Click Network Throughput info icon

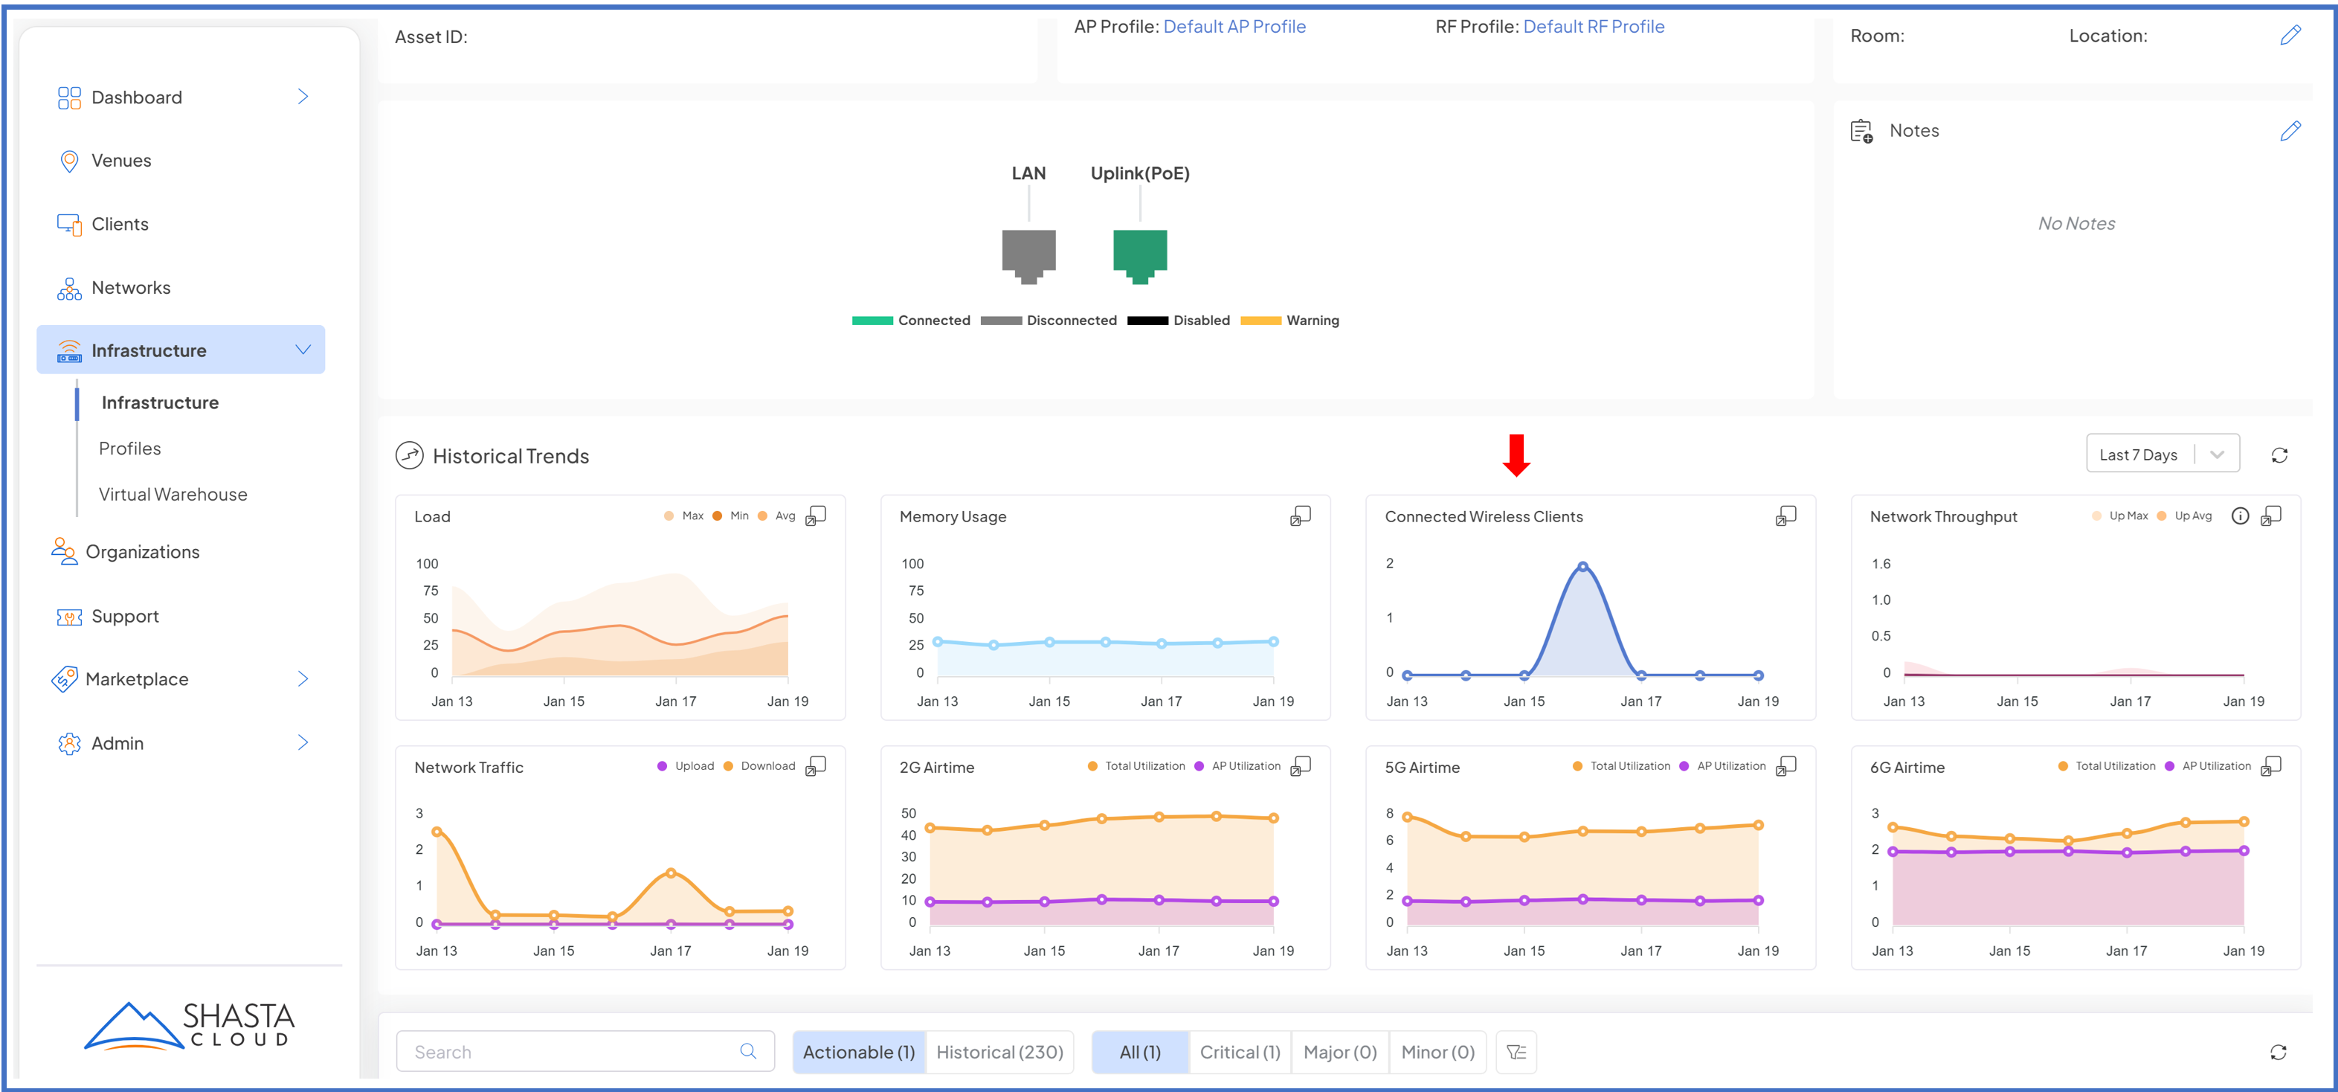click(2240, 516)
